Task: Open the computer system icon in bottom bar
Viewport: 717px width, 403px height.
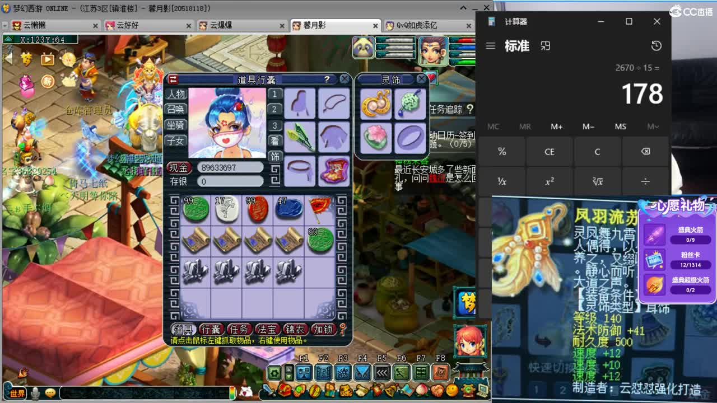Action: click(x=482, y=390)
